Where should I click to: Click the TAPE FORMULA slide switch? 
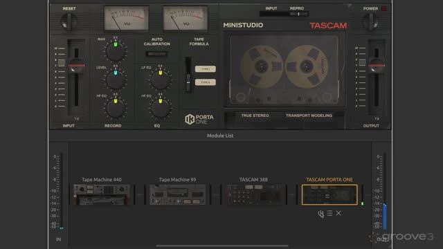pyautogui.click(x=188, y=75)
